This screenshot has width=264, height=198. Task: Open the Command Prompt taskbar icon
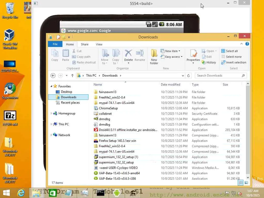tap(101, 193)
